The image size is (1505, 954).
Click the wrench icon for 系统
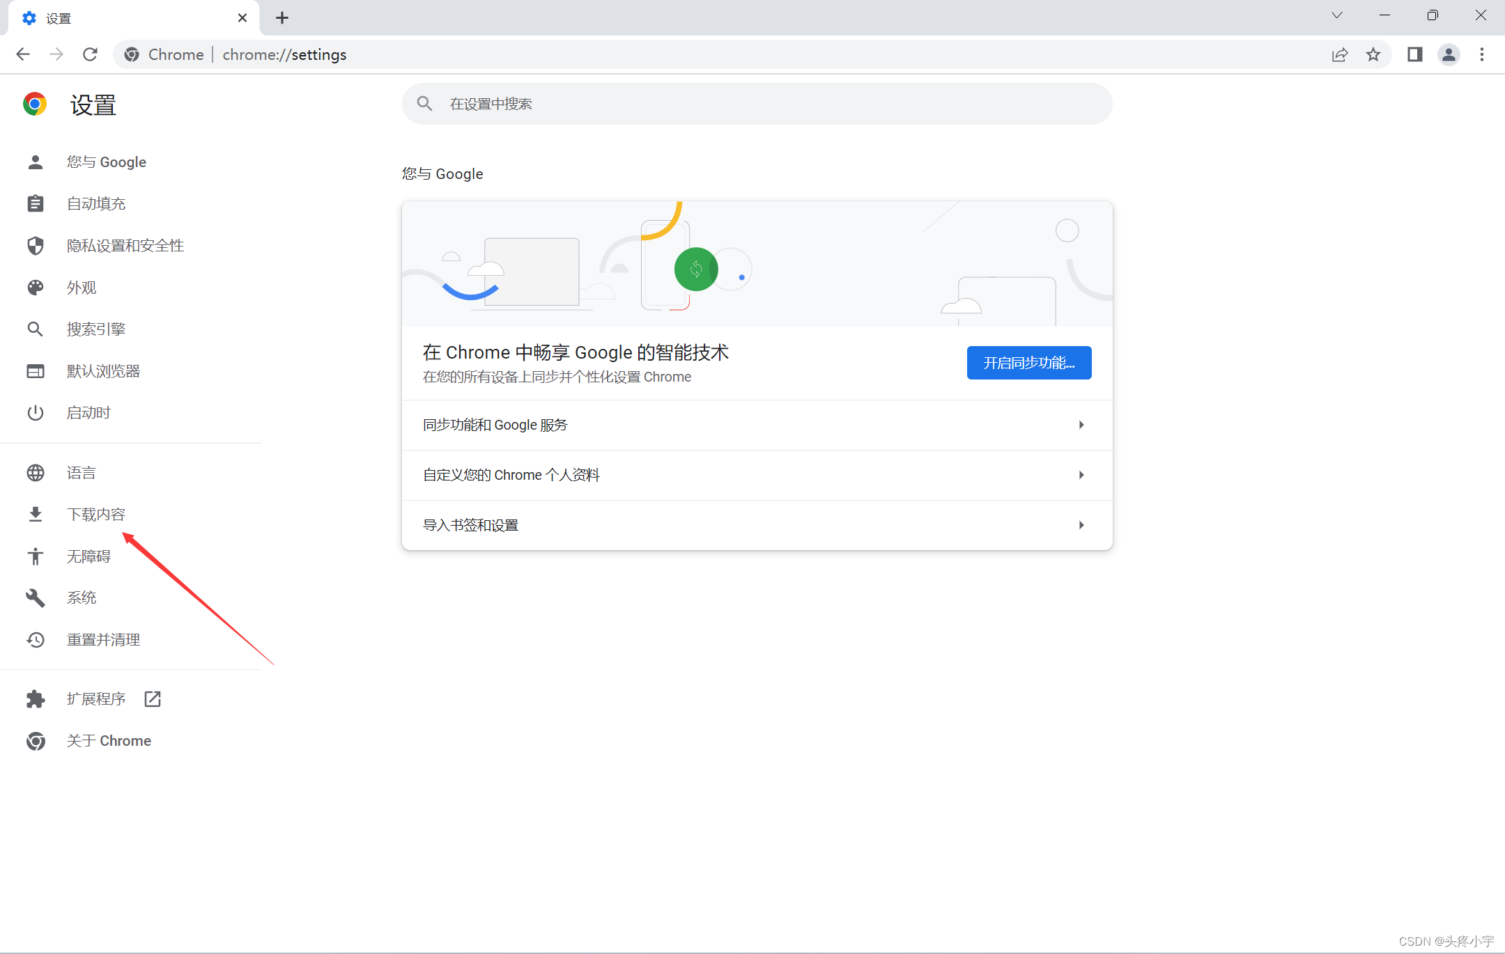click(36, 598)
